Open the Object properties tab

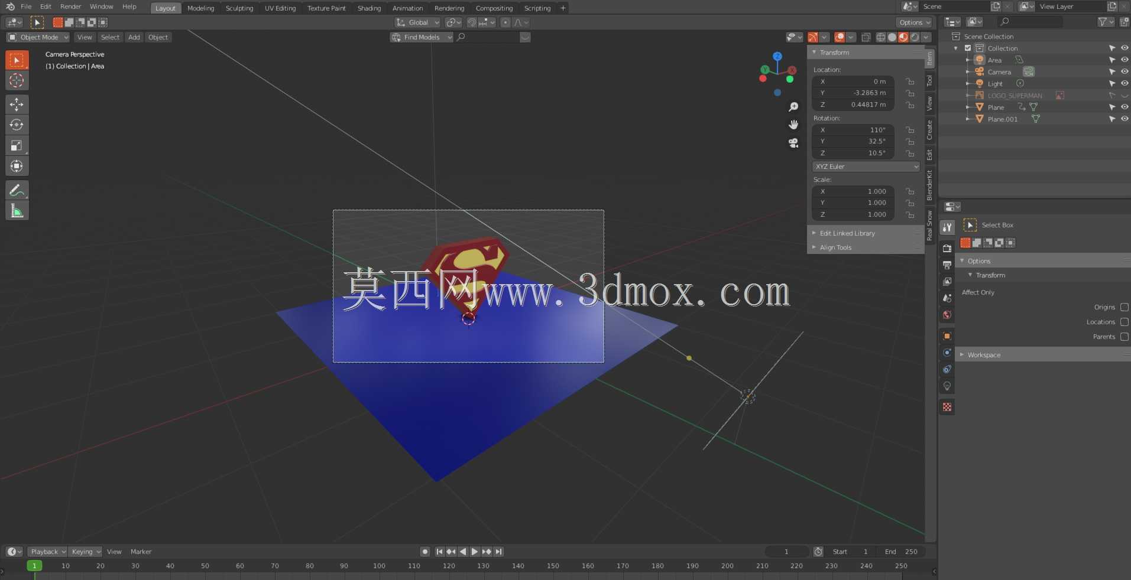(947, 336)
